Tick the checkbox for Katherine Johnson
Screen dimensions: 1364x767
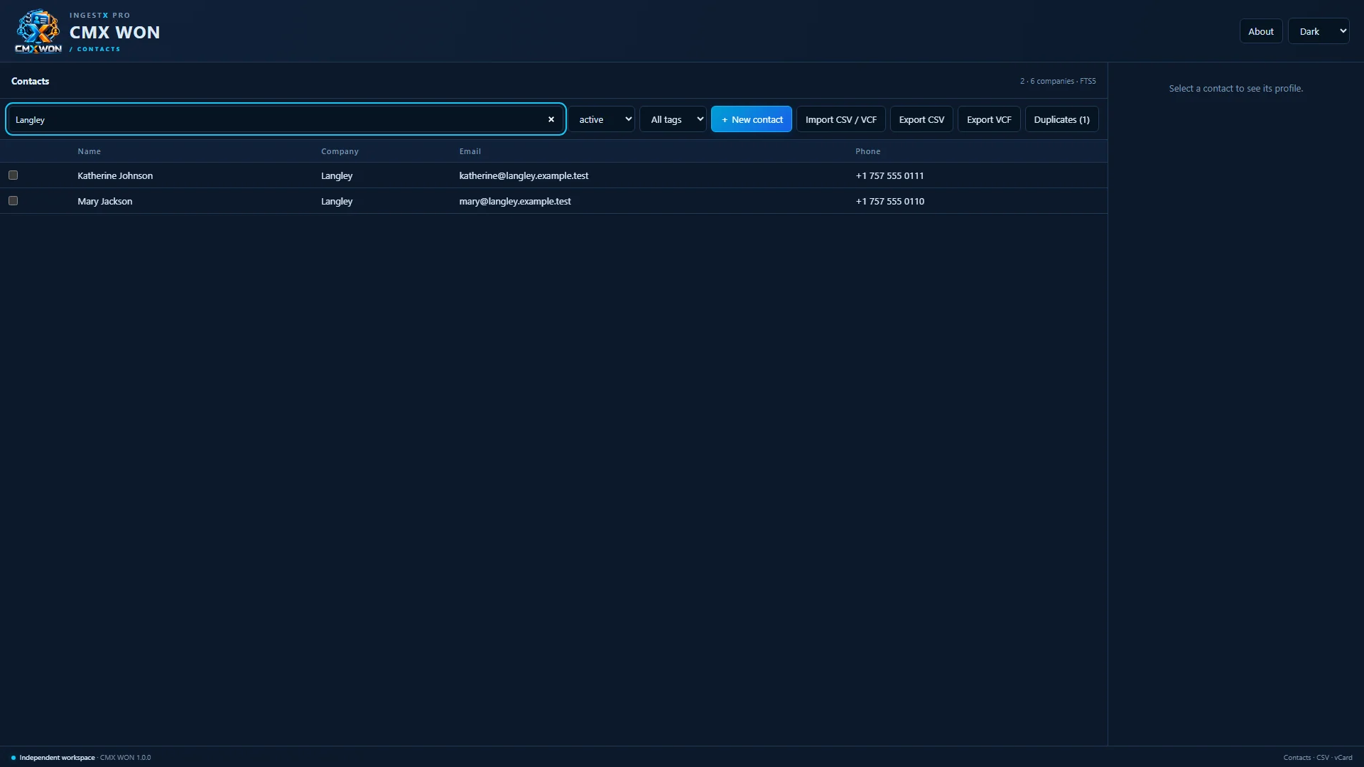point(13,175)
